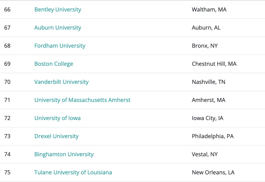Click the Drexel University link
The height and width of the screenshot is (182, 265).
[x=56, y=136]
